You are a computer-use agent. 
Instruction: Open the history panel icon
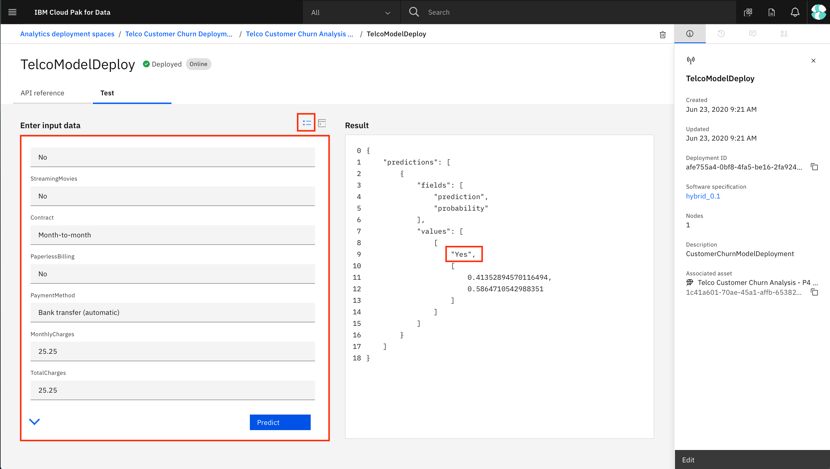point(721,33)
